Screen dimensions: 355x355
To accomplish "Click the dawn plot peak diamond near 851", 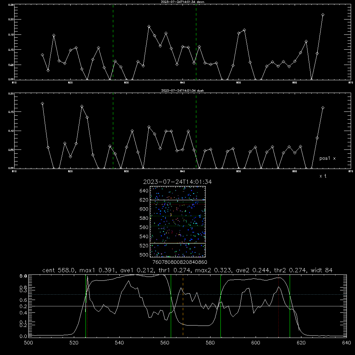I will [x=244, y=30].
